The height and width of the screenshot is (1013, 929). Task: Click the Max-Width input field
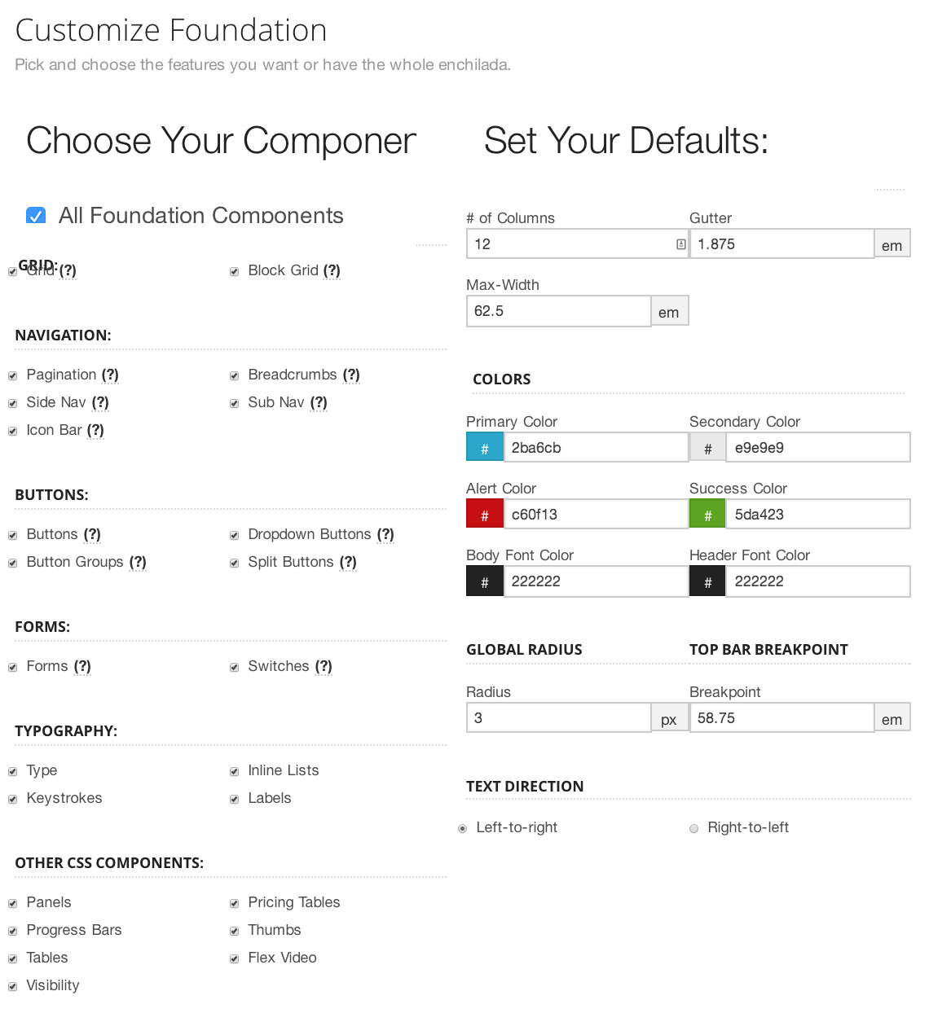tap(558, 311)
